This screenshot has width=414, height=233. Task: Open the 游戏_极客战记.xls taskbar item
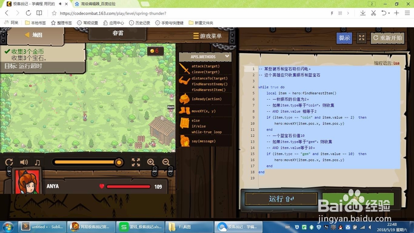[141, 227]
